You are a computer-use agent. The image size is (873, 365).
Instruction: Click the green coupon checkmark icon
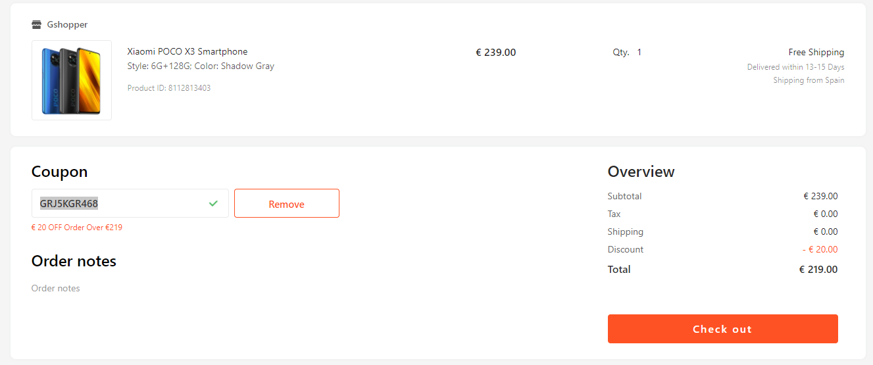pyautogui.click(x=213, y=204)
